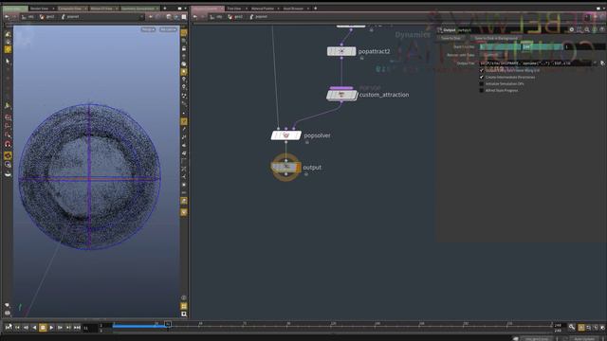Enable Alfred Style Progress checkbox
This screenshot has height=341, width=607.
tap(482, 91)
